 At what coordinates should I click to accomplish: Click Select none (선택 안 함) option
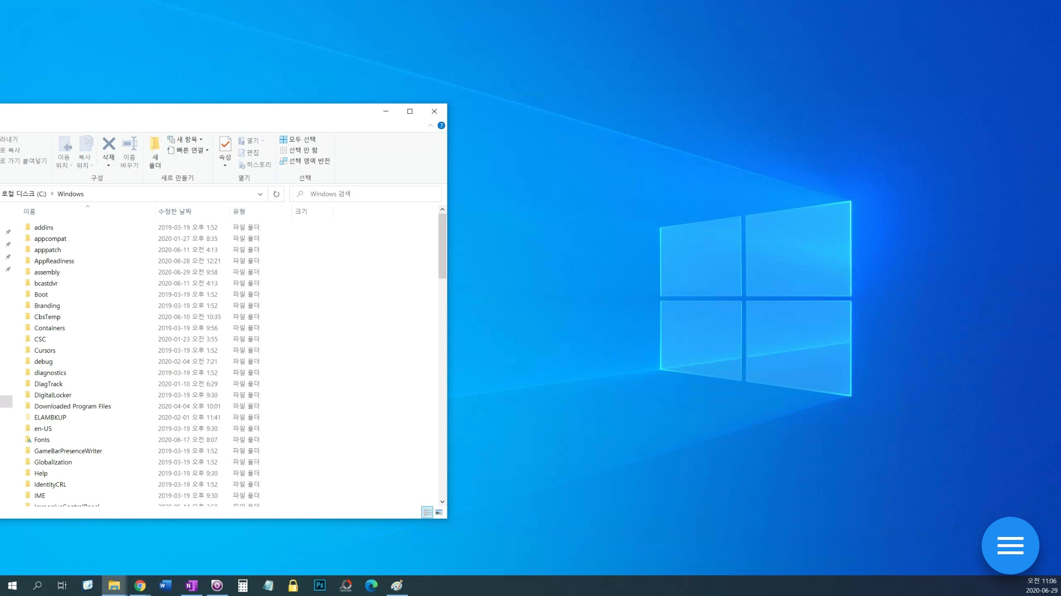(x=299, y=150)
